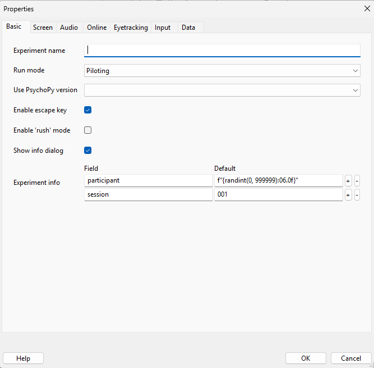Screen dimensions: 374x368
Task: Edit the session default value 001
Action: [278, 195]
